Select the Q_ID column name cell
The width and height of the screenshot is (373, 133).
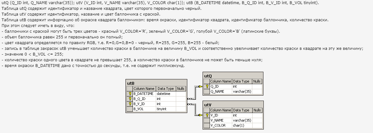click(221, 87)
